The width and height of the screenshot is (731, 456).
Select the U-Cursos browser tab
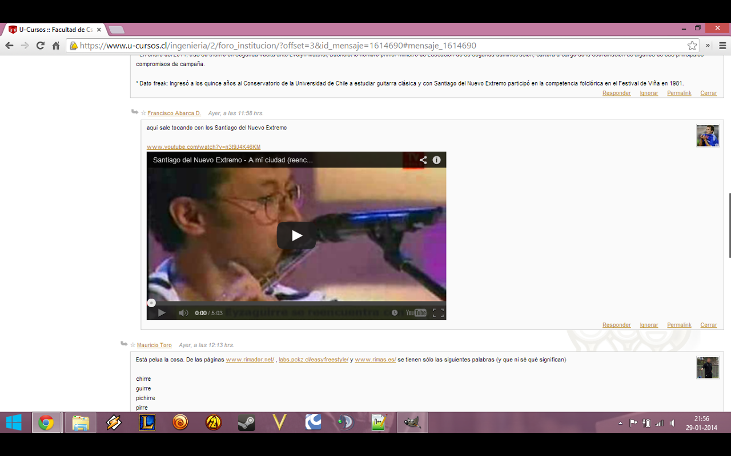pyautogui.click(x=55, y=30)
